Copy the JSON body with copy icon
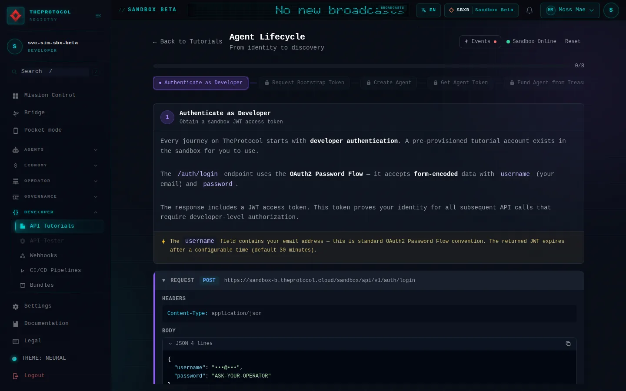Viewport: 626px width, 391px height. (568, 344)
